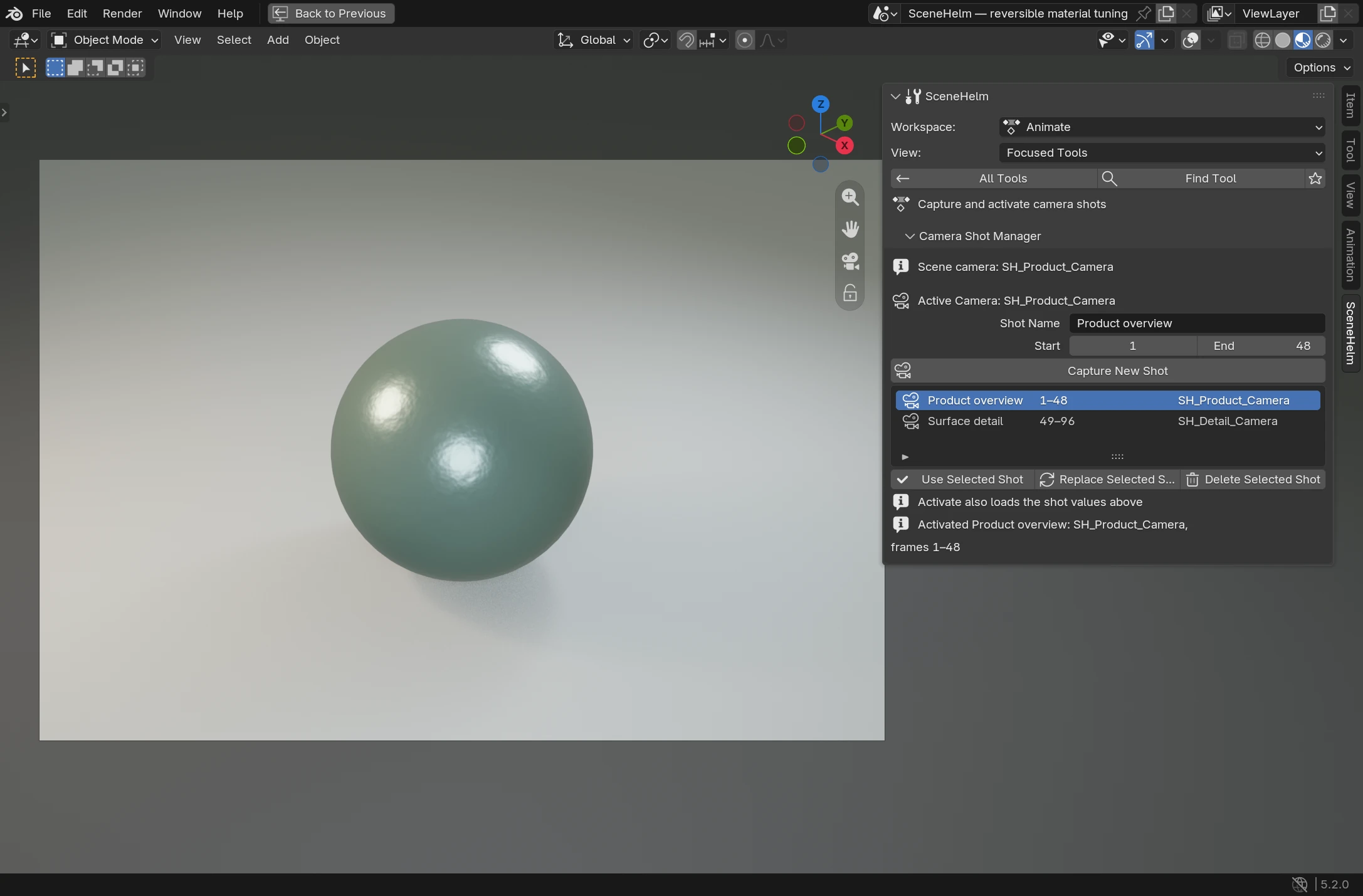1363x896 pixels.
Task: Click the SceneHelm panel drag grip
Action: [x=1318, y=96]
